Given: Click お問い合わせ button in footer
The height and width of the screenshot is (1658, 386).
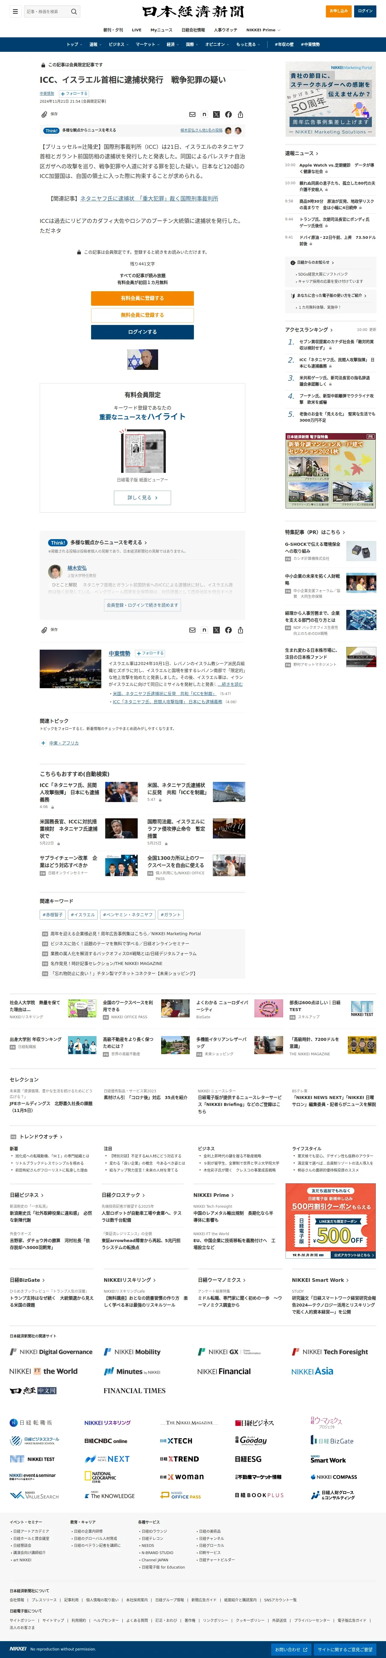Looking at the screenshot, I should 292,1649.
